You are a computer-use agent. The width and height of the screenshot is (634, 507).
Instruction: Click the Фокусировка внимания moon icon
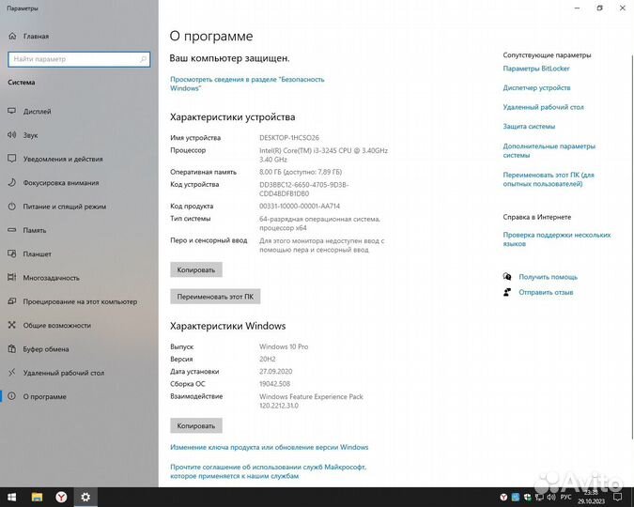click(x=12, y=182)
